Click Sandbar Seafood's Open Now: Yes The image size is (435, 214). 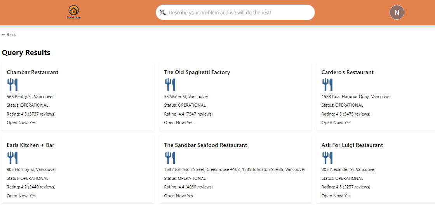[x=179, y=196]
